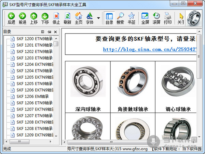Open SKF 1205 EKTN9 entry
205x154 pixels.
tap(35, 77)
